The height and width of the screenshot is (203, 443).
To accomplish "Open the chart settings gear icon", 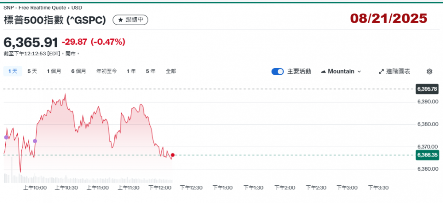I will pos(429,71).
